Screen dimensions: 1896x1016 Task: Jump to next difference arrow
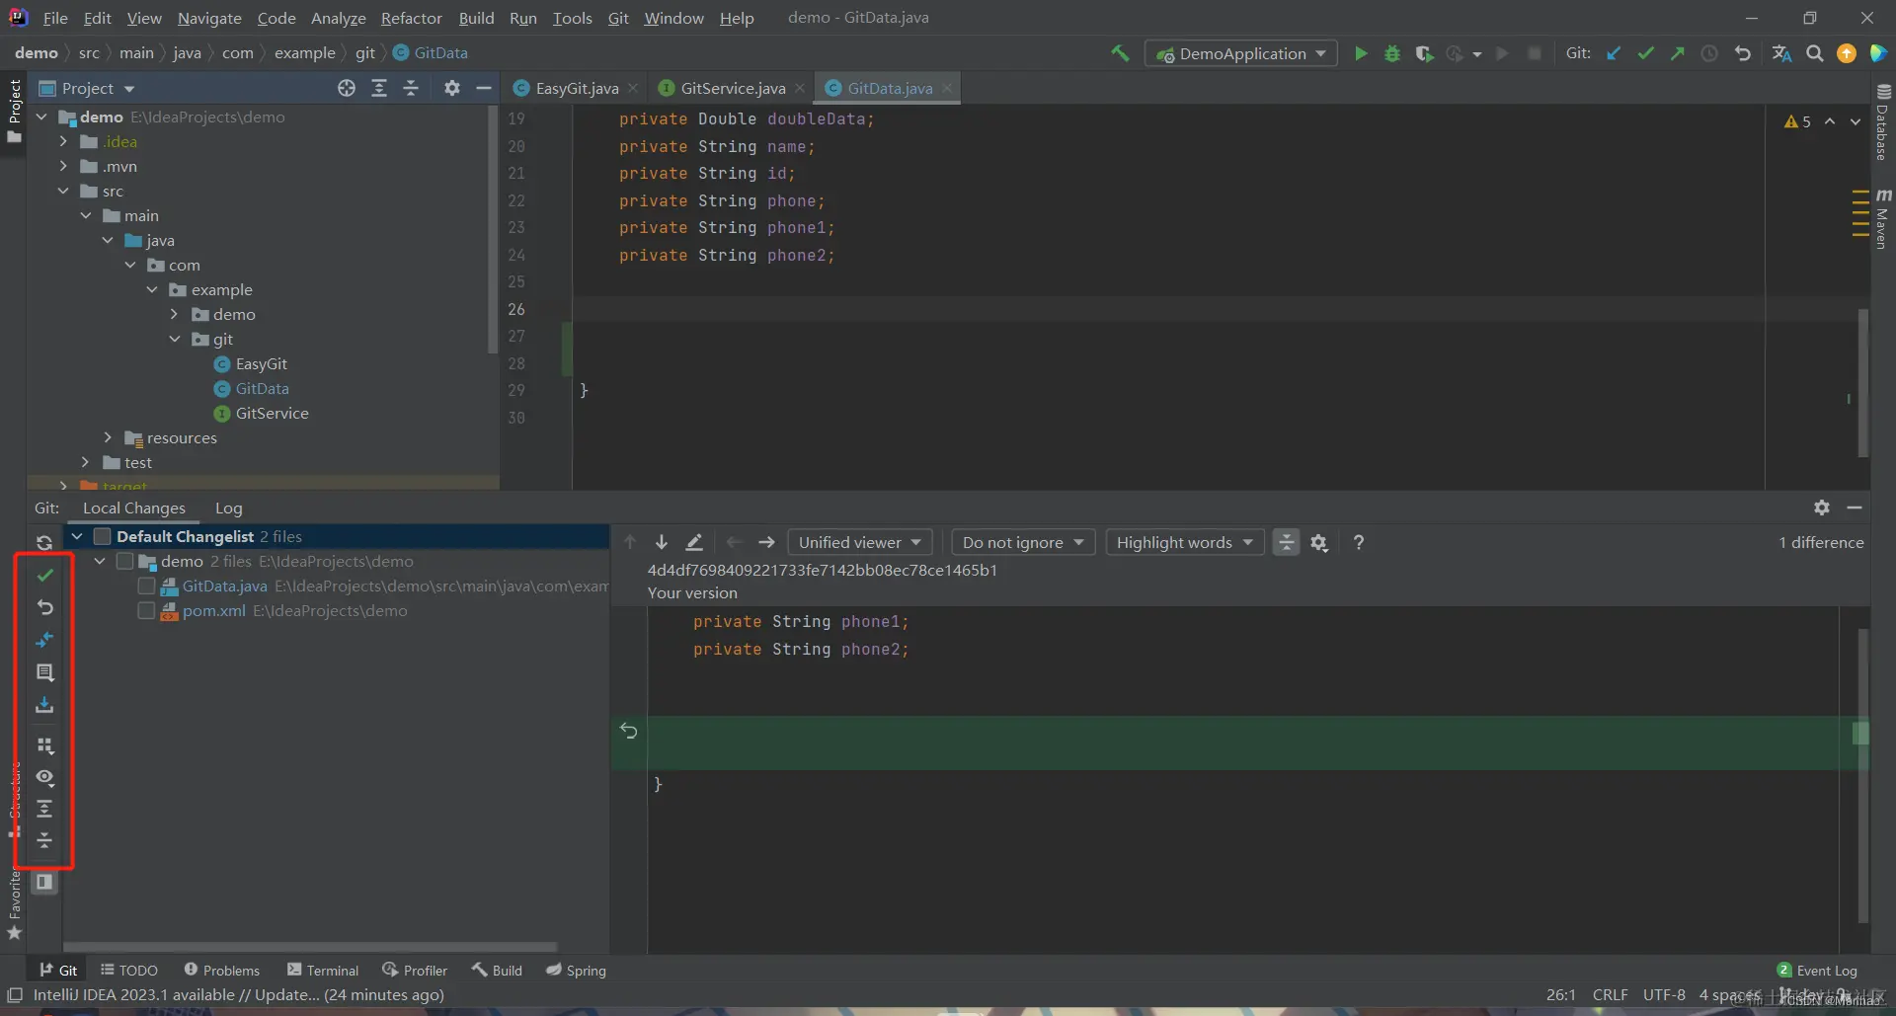tap(662, 542)
